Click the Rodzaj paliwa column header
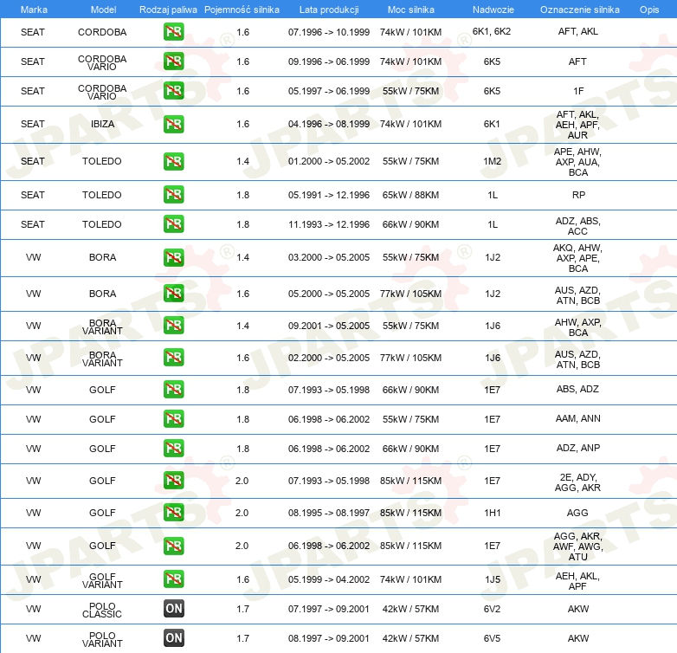 (168, 10)
